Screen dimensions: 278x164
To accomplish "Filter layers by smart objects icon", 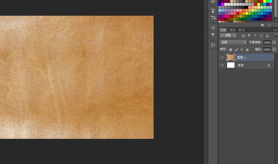I will [x=267, y=36].
